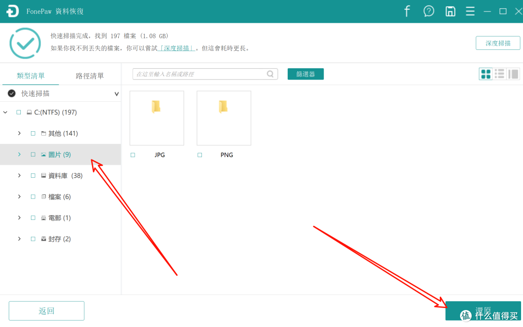Screen dimensions: 523x327
Task: Switch to the 類型清單 tab
Action: [31, 76]
